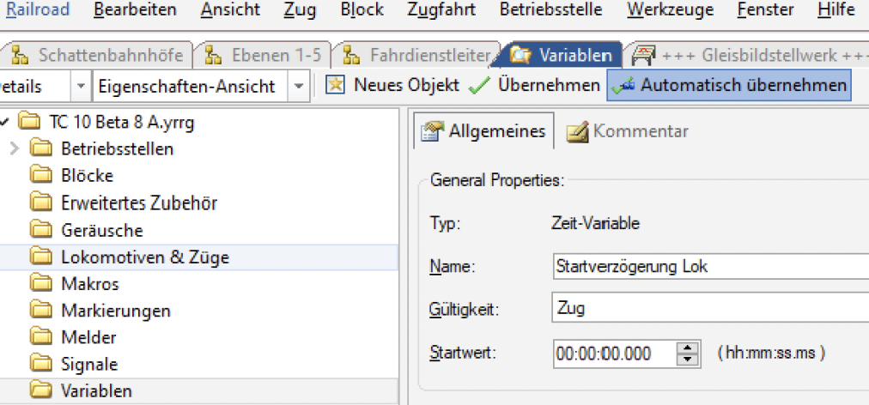Screen dimensions: 869x405
Task: Open the Eigenschaften-Ansicht dropdown arrow
Action: coord(299,86)
